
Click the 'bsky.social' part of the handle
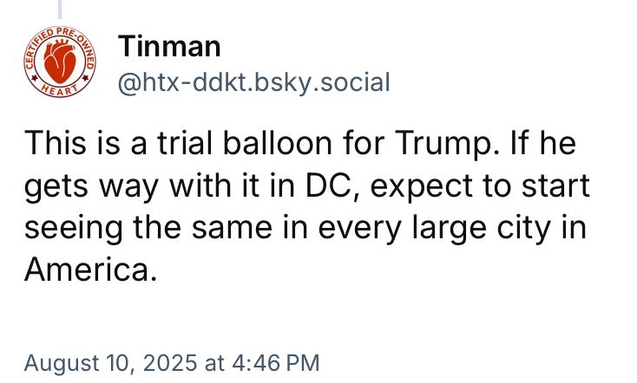[321, 83]
